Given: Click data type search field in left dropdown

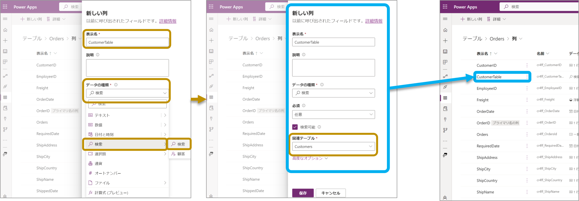Looking at the screenshot, I should (127, 104).
